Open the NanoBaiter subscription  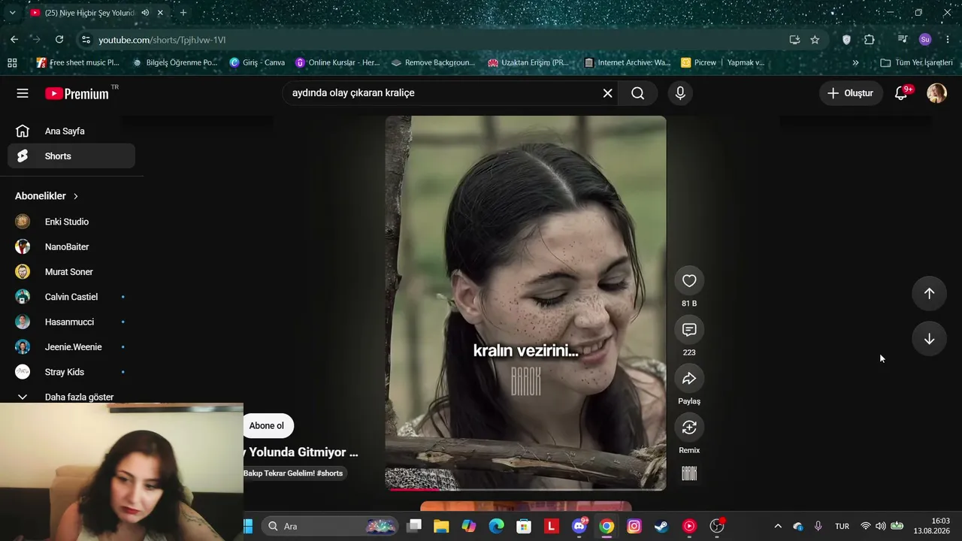[71, 246]
